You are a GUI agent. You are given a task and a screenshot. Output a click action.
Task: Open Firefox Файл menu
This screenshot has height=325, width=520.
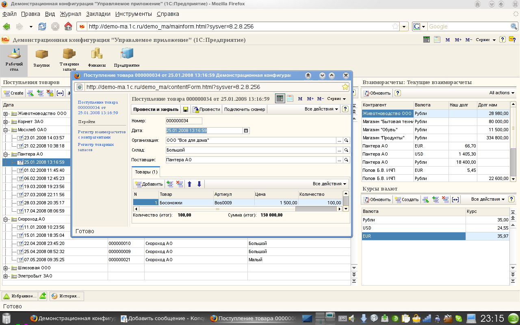pos(9,14)
